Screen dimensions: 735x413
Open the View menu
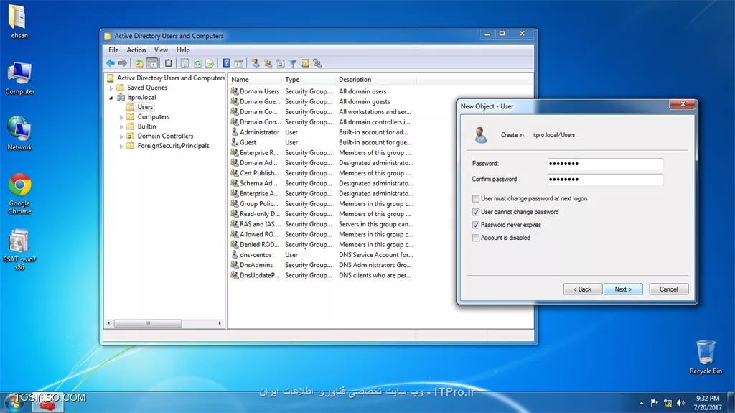pyautogui.click(x=161, y=50)
